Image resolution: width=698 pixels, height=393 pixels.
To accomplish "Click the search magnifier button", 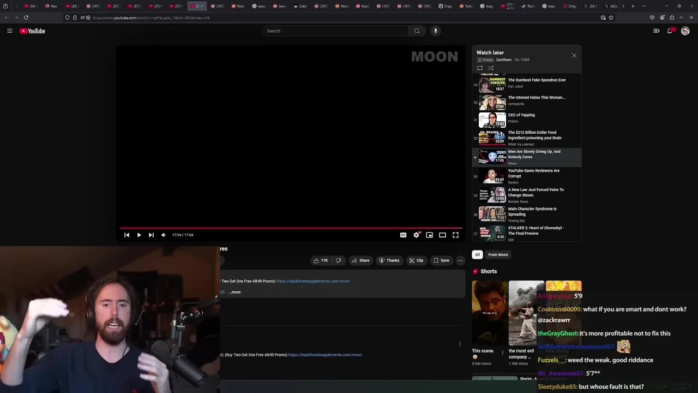I will coord(417,31).
